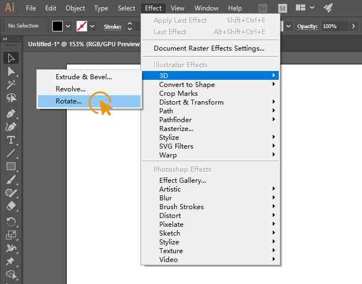Open Document Raster Effects Settings...

(209, 48)
